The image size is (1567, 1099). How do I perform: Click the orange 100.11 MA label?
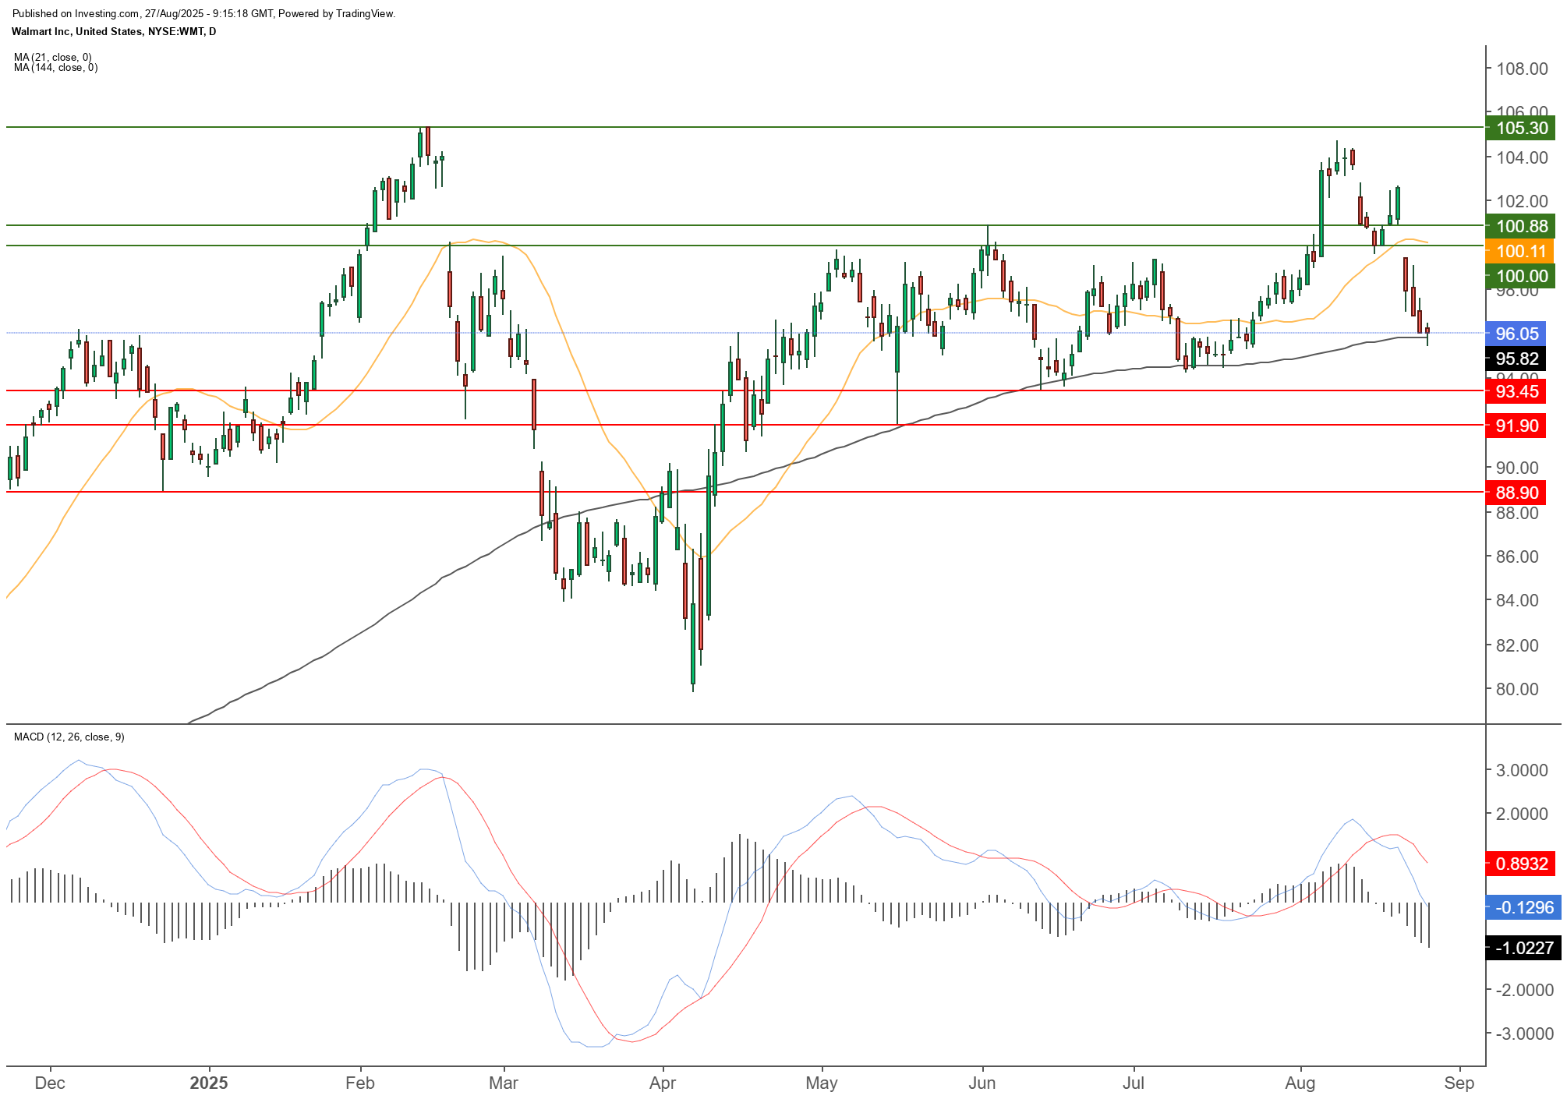coord(1521,251)
